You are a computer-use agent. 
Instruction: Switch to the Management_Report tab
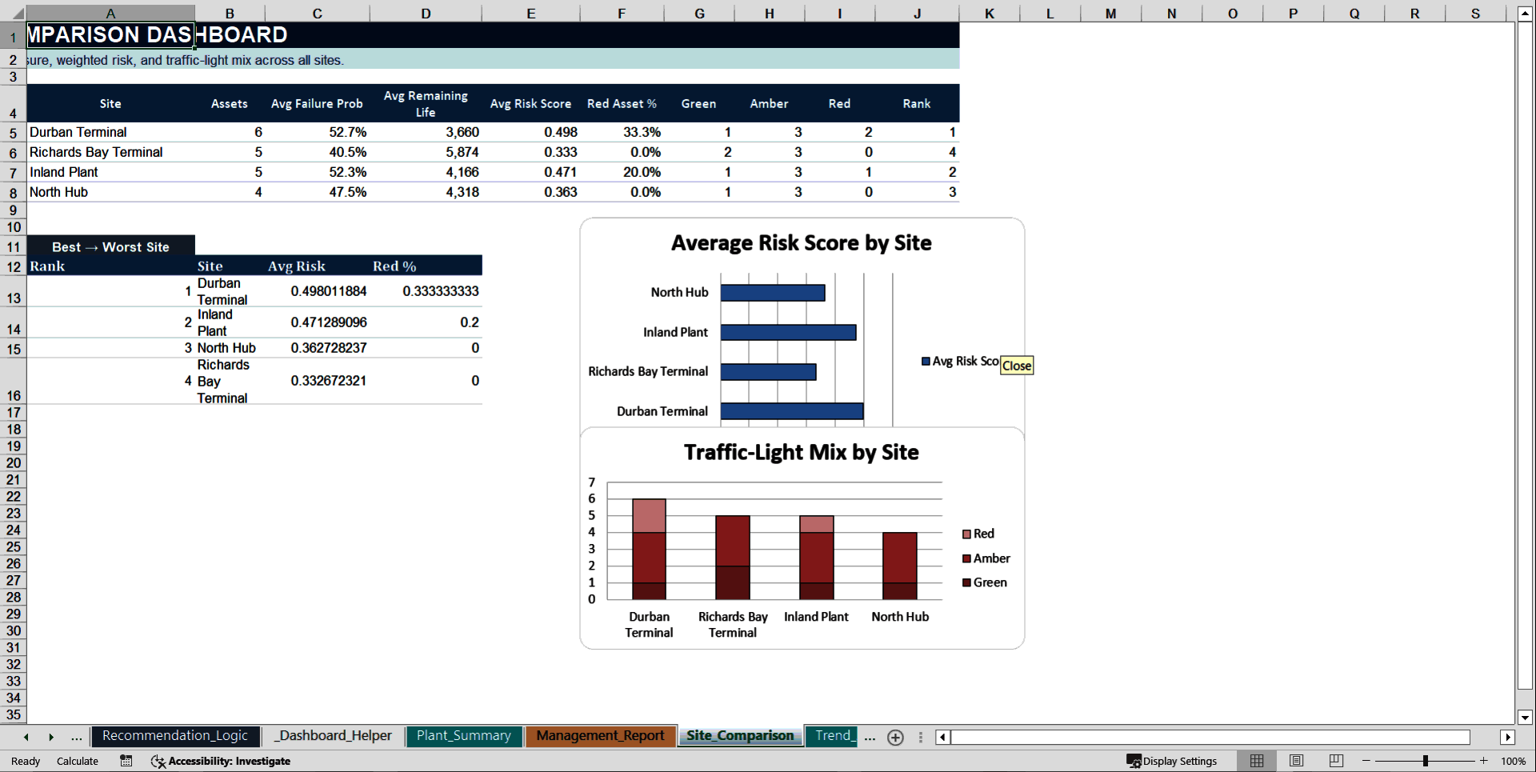[x=600, y=736]
